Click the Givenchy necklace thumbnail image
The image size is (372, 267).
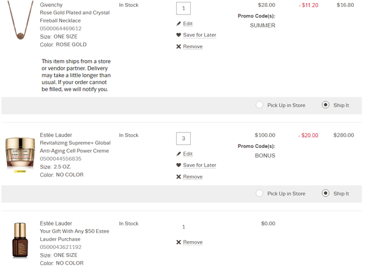coord(20,21)
